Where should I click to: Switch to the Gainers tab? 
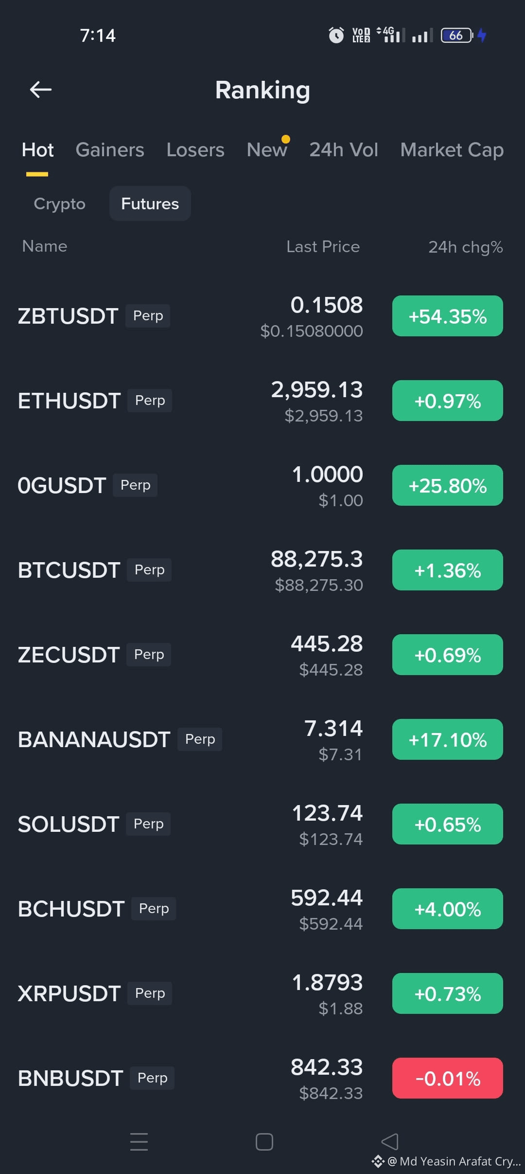click(110, 150)
